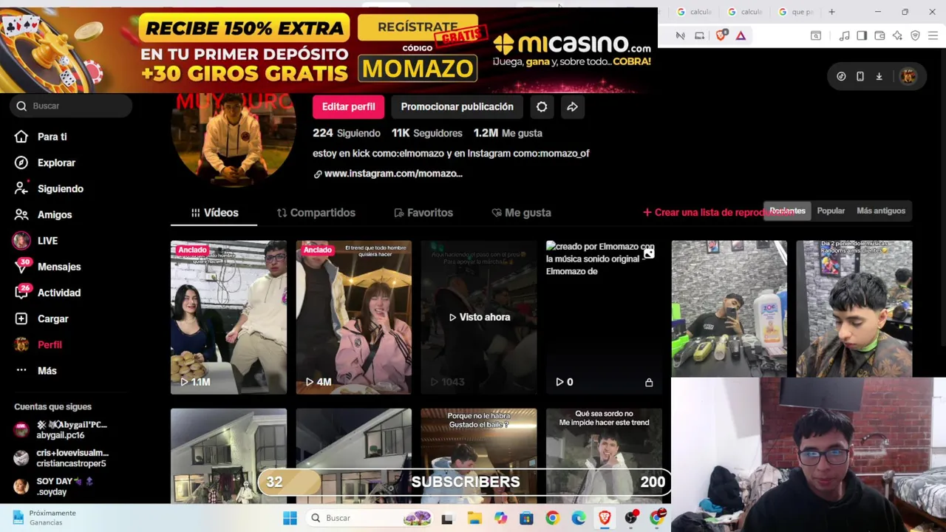The width and height of the screenshot is (946, 532).
Task: Open a new browser tab
Action: (x=831, y=12)
